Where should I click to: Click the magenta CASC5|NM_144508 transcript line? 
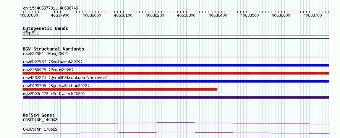176,123
